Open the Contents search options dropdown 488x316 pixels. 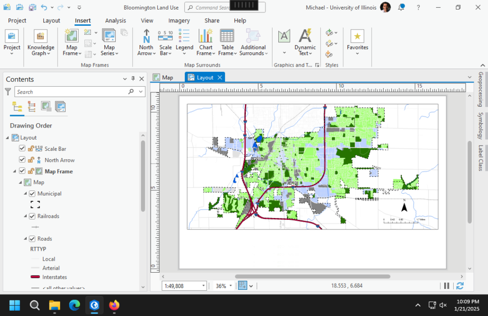click(141, 92)
